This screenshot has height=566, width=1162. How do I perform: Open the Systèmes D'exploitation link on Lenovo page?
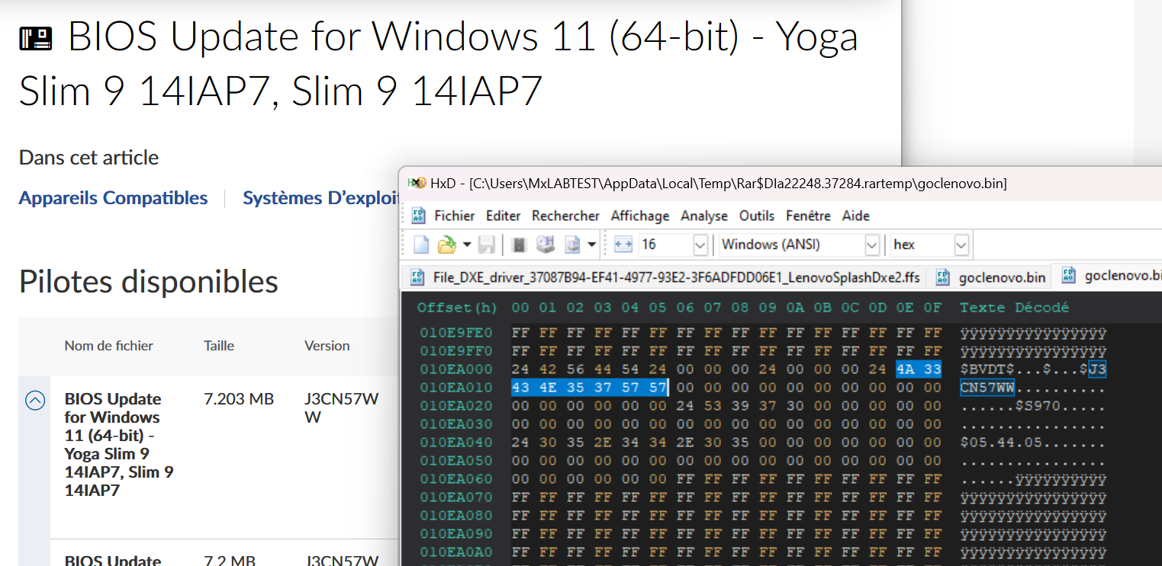320,198
